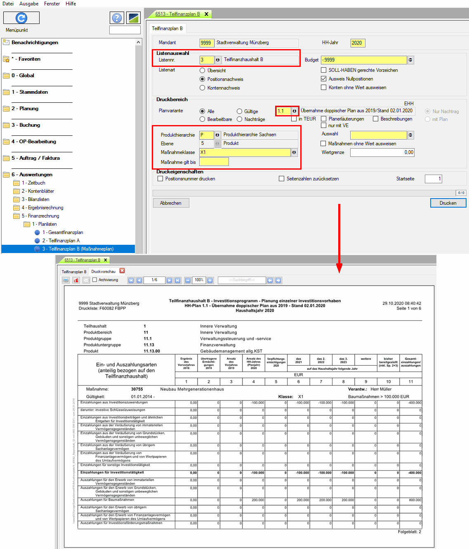Click the red PDF export icon
The image size is (469, 549).
pos(76,280)
